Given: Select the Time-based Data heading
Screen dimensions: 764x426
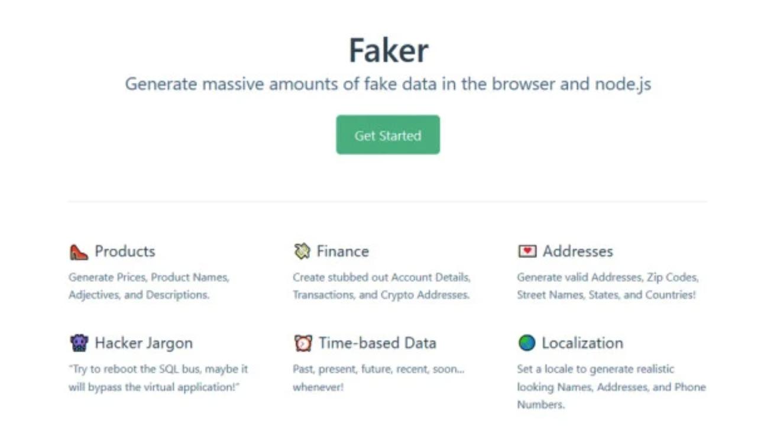Looking at the screenshot, I should click(377, 343).
